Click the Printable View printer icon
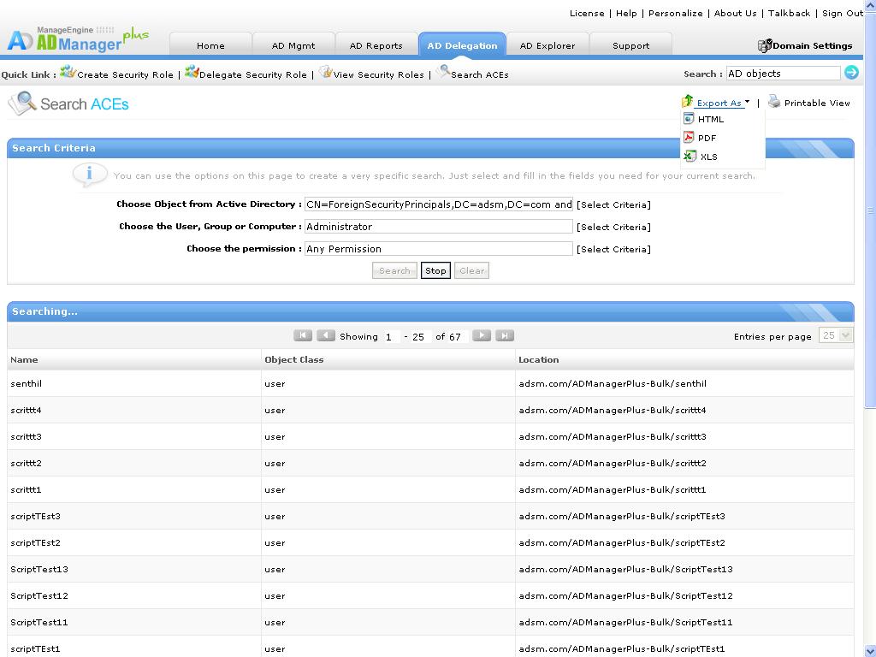 click(774, 102)
